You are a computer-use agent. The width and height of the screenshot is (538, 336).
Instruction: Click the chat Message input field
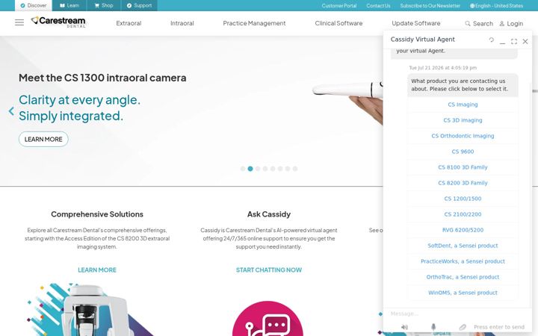coord(457,314)
